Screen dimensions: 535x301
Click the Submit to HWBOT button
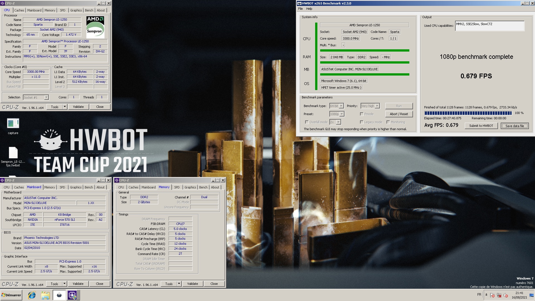pyautogui.click(x=481, y=126)
